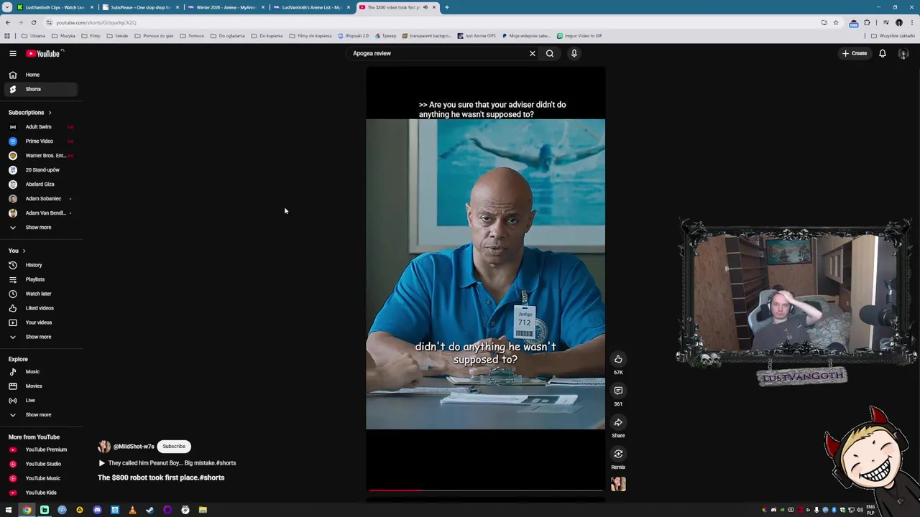Open Music in Explore
The image size is (920, 517).
(x=42, y=371)
